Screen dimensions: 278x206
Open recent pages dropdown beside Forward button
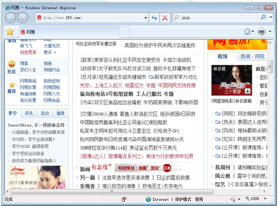pyautogui.click(x=31, y=18)
